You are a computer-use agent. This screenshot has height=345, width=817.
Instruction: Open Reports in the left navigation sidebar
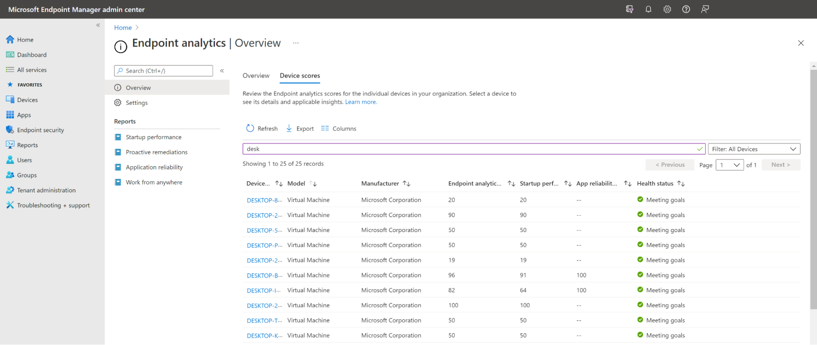pyautogui.click(x=27, y=145)
